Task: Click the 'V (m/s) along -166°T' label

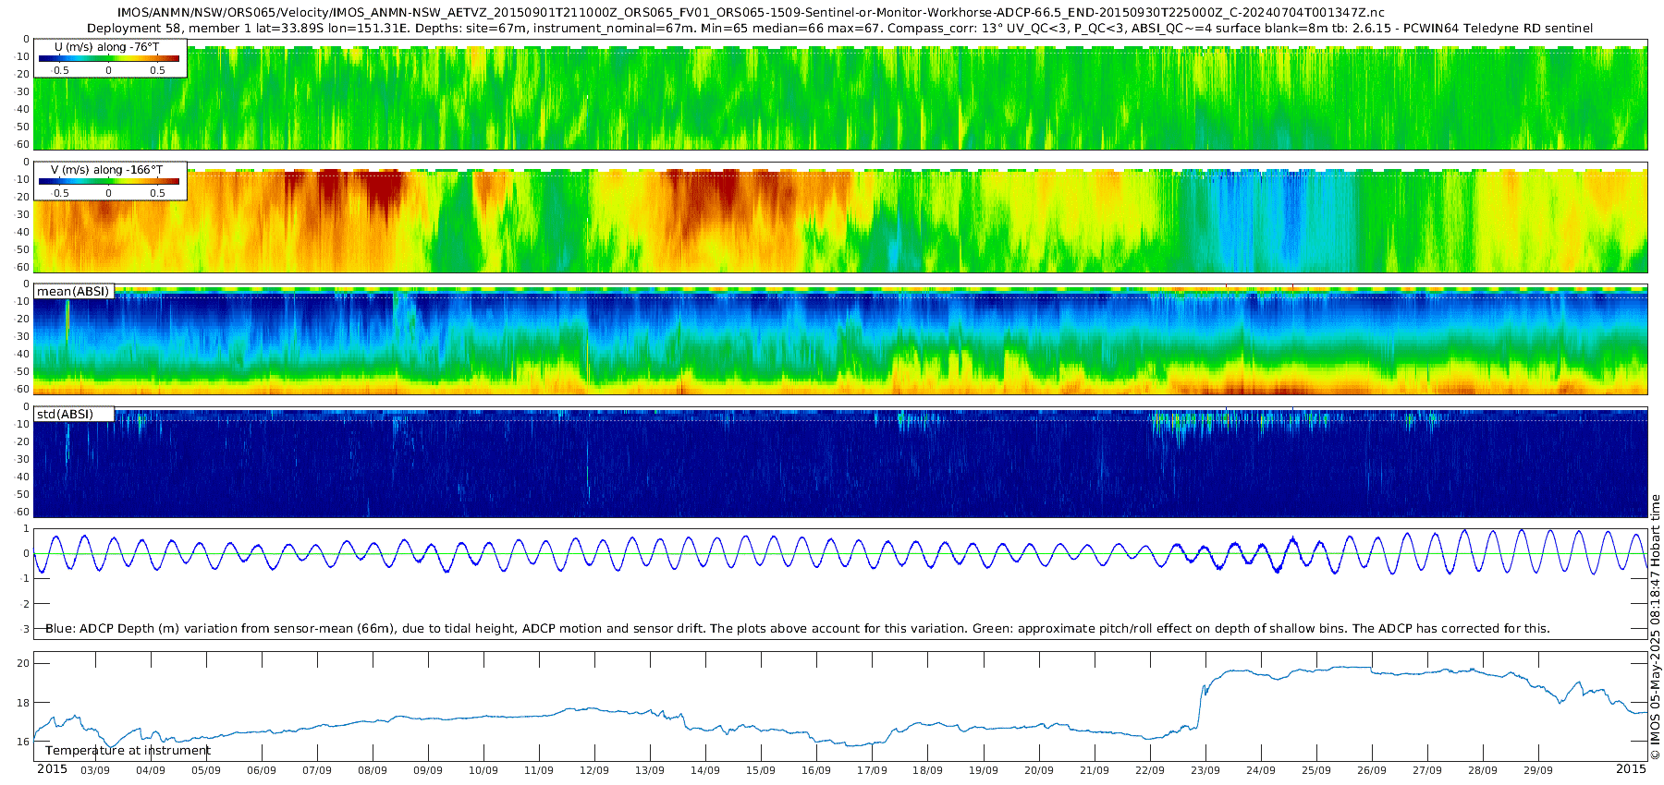Action: 107,170
